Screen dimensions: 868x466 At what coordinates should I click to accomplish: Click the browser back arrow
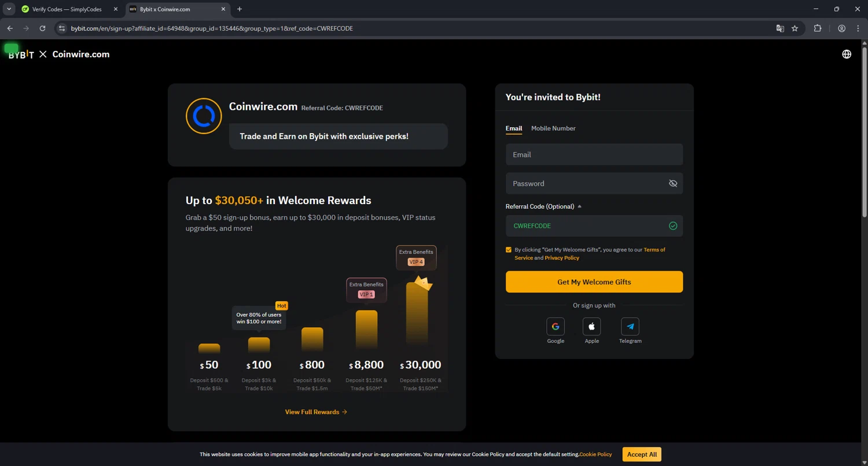pos(10,28)
